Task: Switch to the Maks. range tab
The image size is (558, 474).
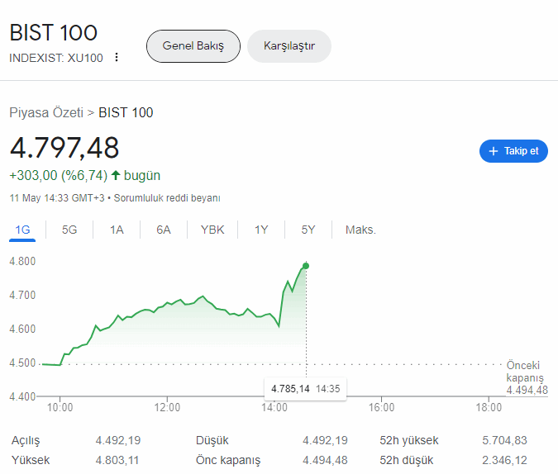Action: [360, 230]
